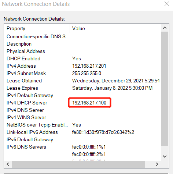
Task: Select the Lease Obtained row
Action: (x=83, y=81)
